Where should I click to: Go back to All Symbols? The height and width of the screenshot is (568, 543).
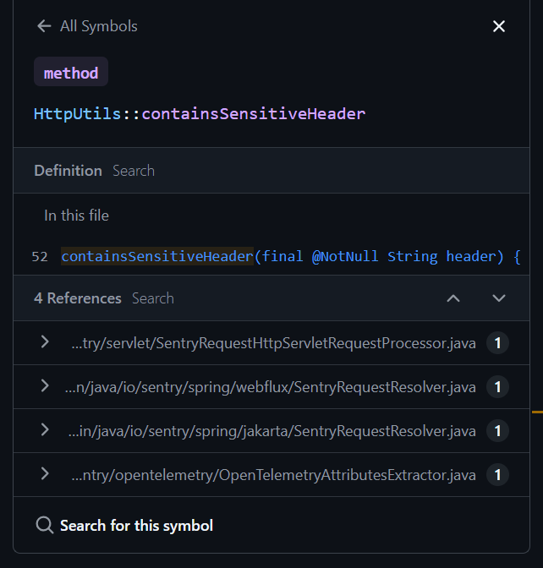click(87, 26)
